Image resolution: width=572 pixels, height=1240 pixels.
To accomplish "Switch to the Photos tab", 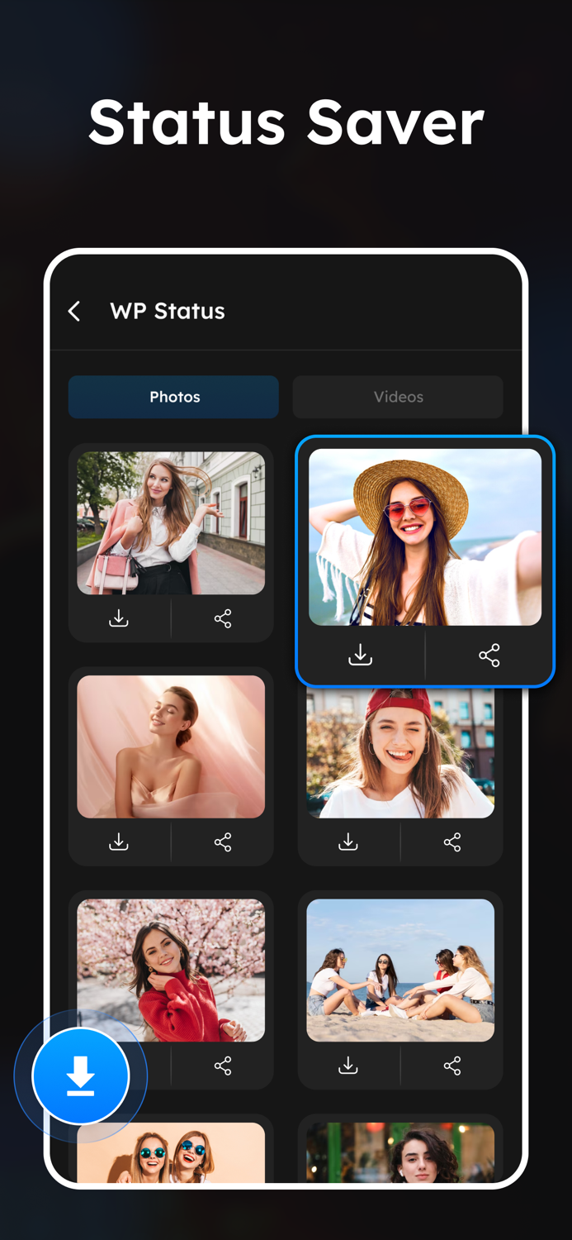I will point(173,397).
